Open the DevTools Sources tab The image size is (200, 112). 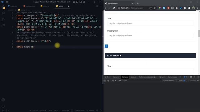coord(133,77)
